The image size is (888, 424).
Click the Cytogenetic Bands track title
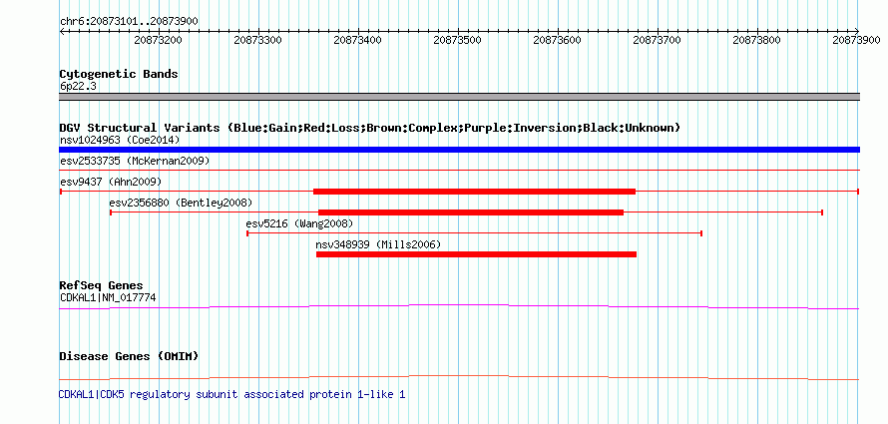[119, 74]
